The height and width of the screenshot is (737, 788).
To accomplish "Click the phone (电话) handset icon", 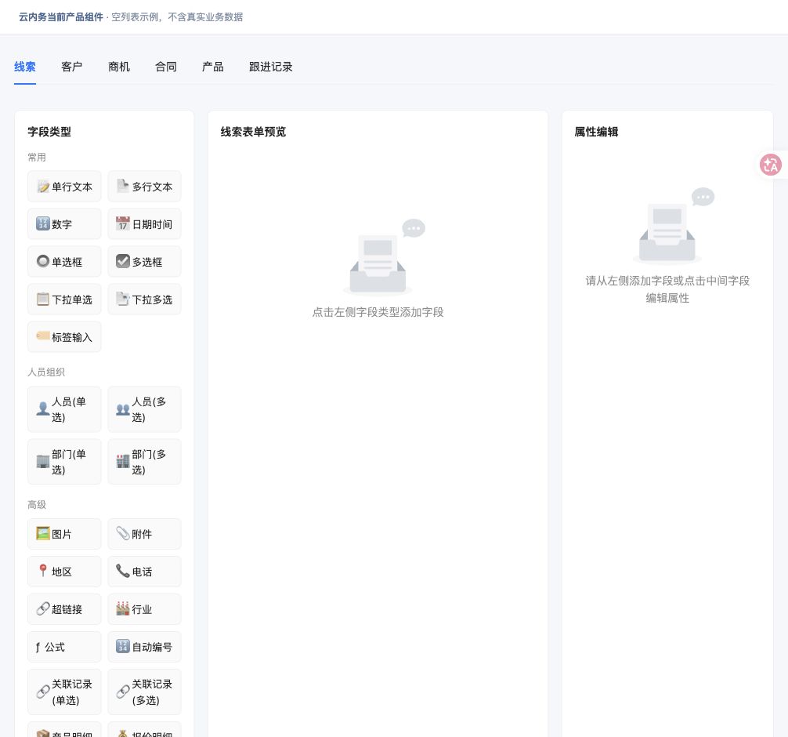I will click(x=123, y=571).
